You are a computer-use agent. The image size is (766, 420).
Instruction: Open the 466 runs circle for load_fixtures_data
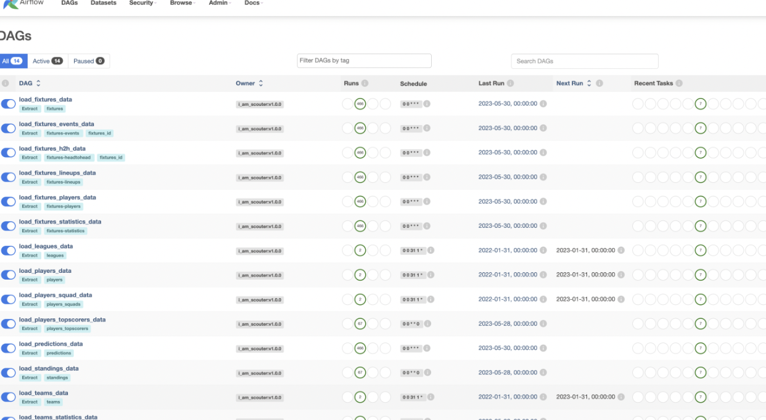pos(360,104)
